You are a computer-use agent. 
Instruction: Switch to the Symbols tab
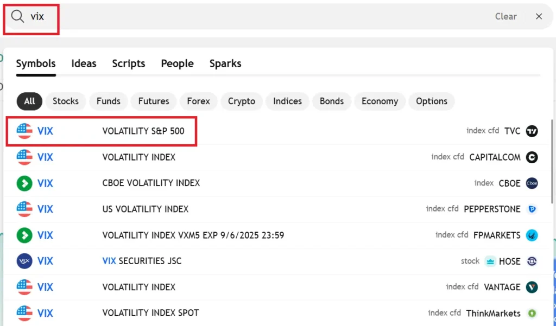[x=36, y=63]
